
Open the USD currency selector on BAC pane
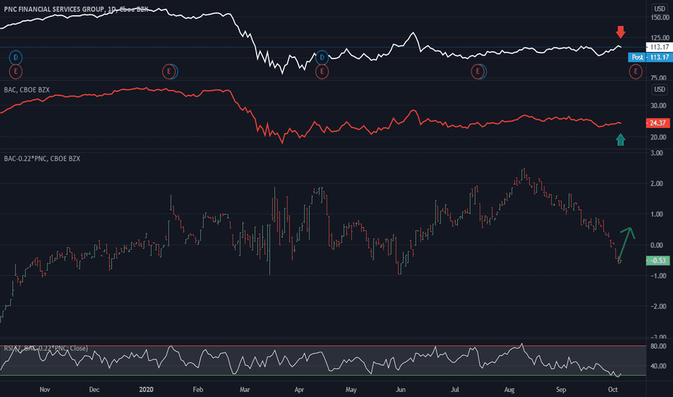(660, 90)
